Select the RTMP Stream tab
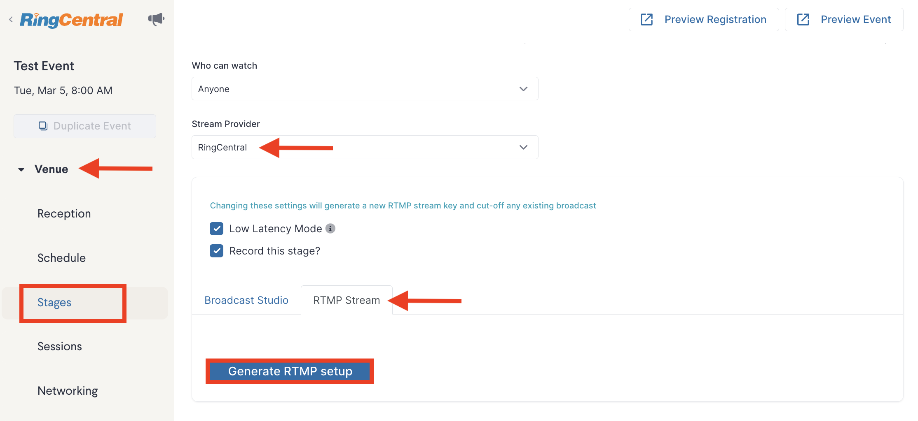 point(347,300)
